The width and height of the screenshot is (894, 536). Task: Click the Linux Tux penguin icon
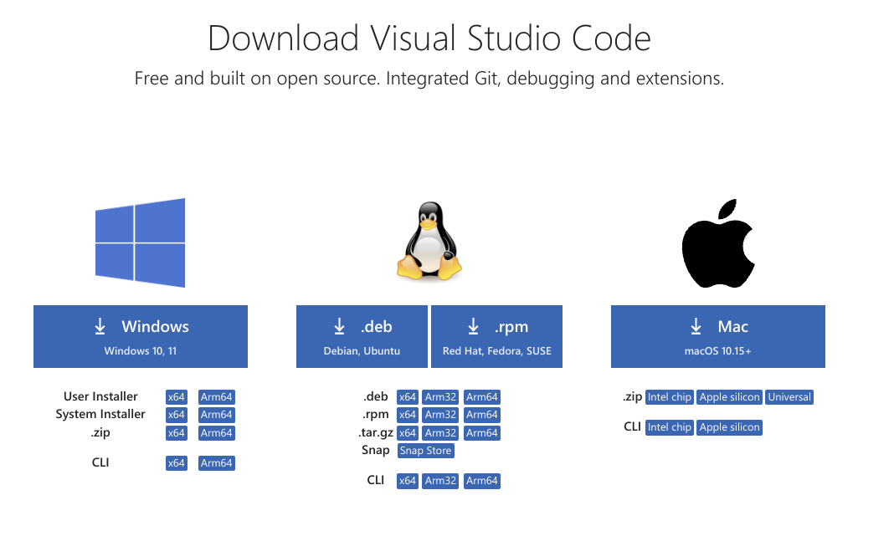tap(429, 241)
